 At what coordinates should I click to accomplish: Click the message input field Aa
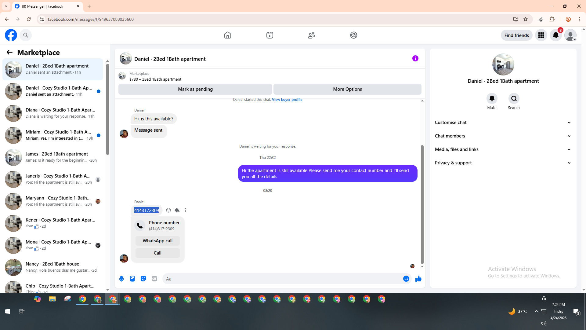(282, 279)
